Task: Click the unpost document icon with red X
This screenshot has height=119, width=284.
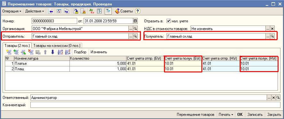Action: click(83, 11)
